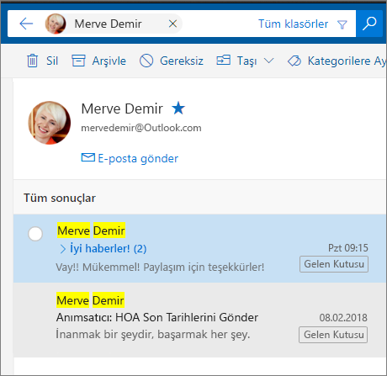Viewport: 387px width, 376px height.
Task: Click preview İnanmak bir şeydir, başarmak her şey.
Action: coord(153,335)
